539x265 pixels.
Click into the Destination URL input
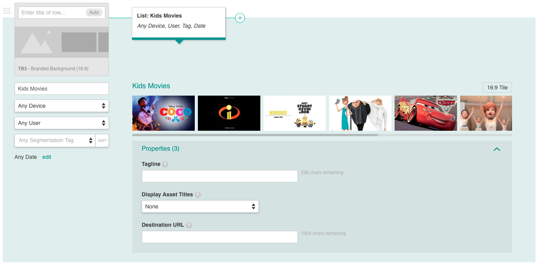(x=220, y=237)
